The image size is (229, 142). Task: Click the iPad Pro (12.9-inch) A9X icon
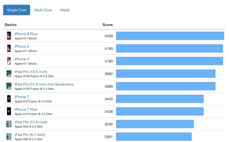click(x=9, y=124)
